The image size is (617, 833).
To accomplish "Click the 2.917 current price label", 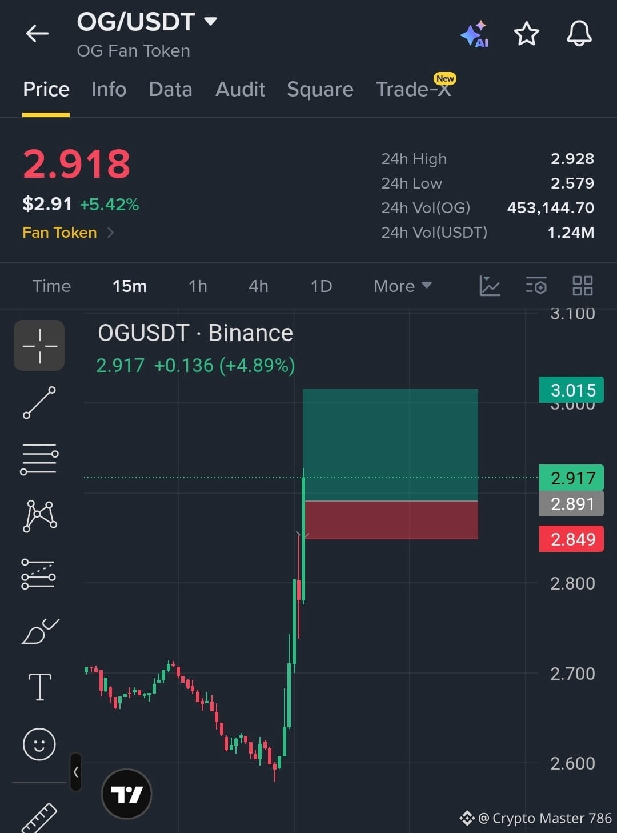I will pos(571,478).
